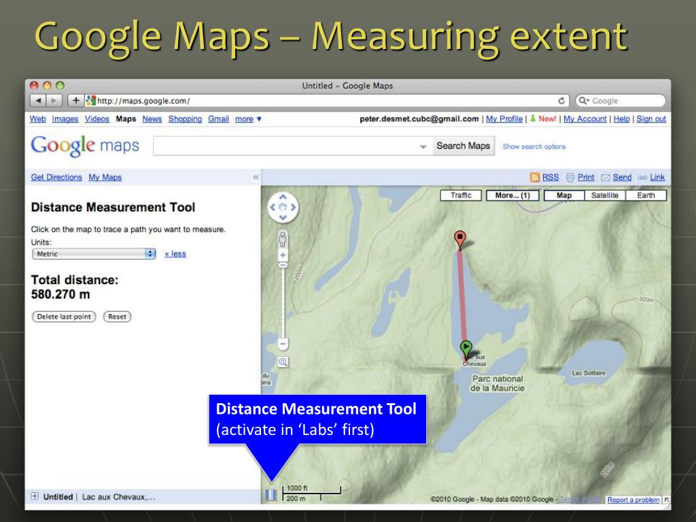Viewport: 696px width, 522px height.
Task: Click the drag-zoom magnifier icon below the slider
Action: click(283, 362)
